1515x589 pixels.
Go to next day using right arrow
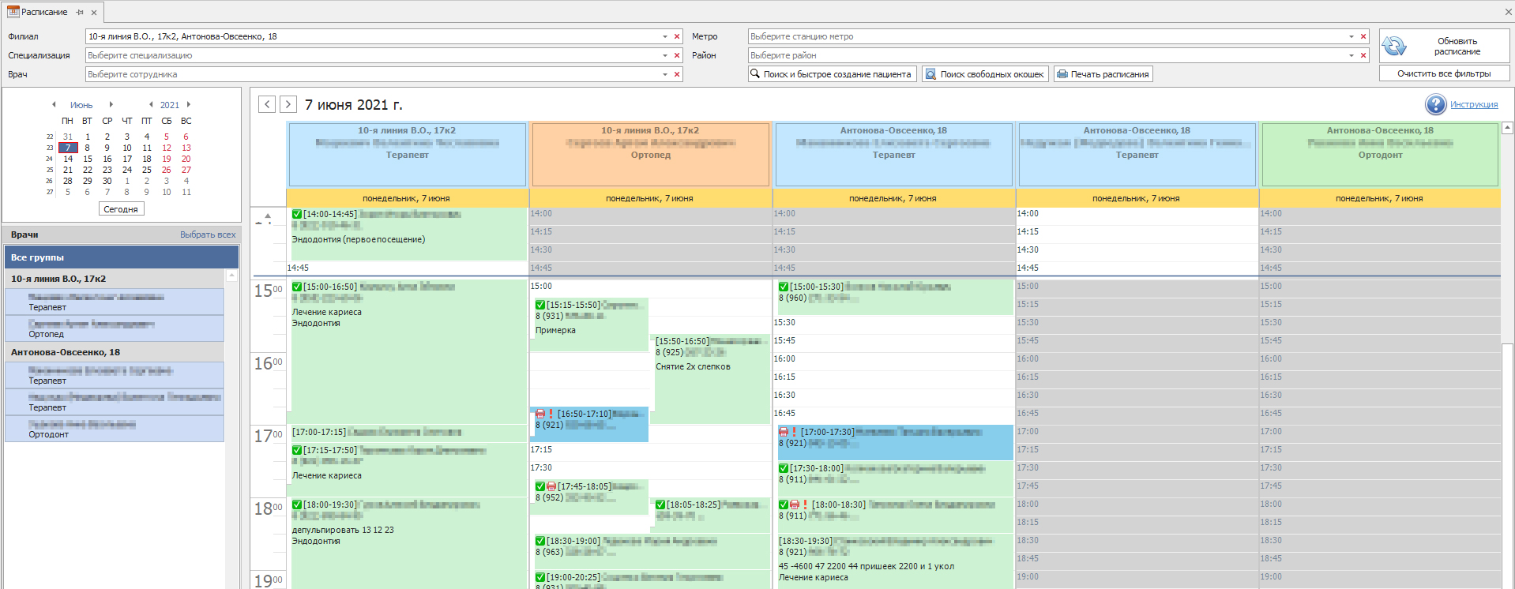(x=288, y=104)
